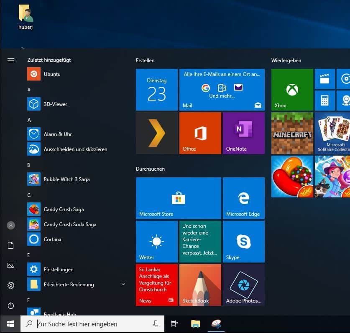Focus the taskbar search text box

coord(92,324)
